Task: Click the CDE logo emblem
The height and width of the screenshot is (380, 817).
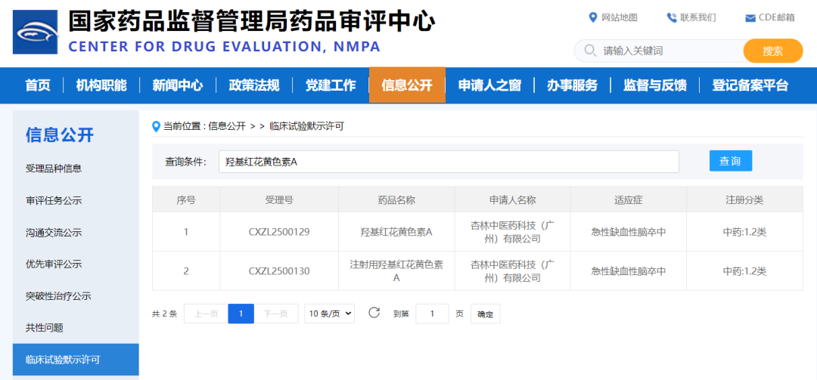Action: [36, 32]
